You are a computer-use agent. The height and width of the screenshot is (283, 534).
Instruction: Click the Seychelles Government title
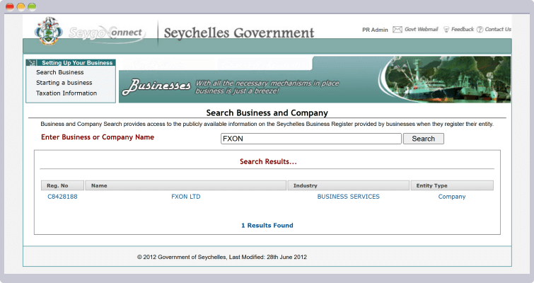click(x=239, y=33)
